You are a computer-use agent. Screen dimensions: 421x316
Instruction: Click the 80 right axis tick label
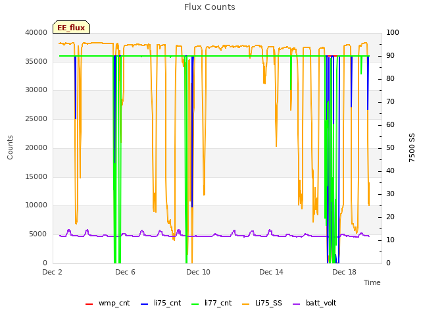pyautogui.click(x=390, y=79)
